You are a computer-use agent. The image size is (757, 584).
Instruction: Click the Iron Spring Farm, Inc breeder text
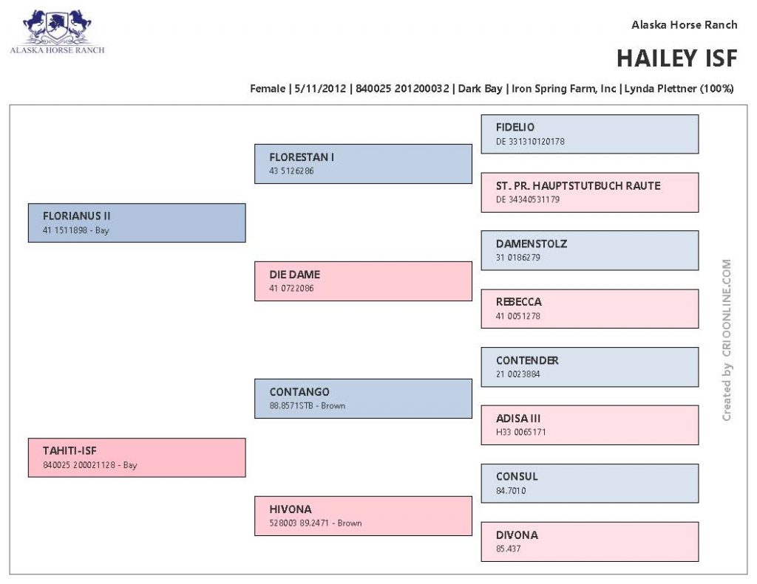(564, 89)
